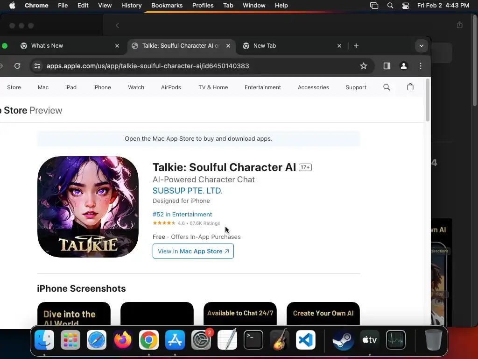478x359 pixels.
Task: Launch Safari from the Dock
Action: pyautogui.click(x=97, y=340)
